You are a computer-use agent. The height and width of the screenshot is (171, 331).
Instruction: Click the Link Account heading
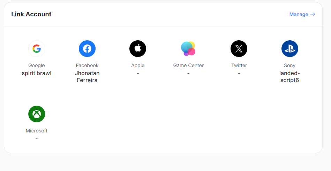click(31, 14)
